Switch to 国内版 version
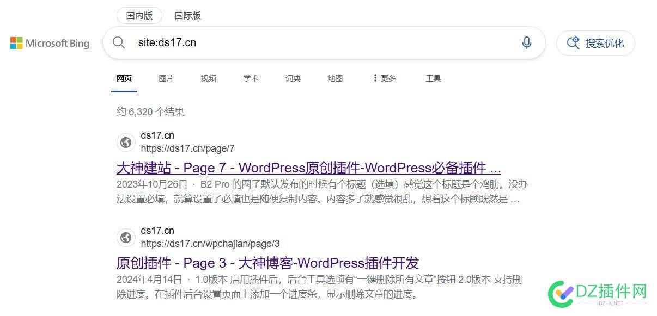657x316 pixels. 139,16
